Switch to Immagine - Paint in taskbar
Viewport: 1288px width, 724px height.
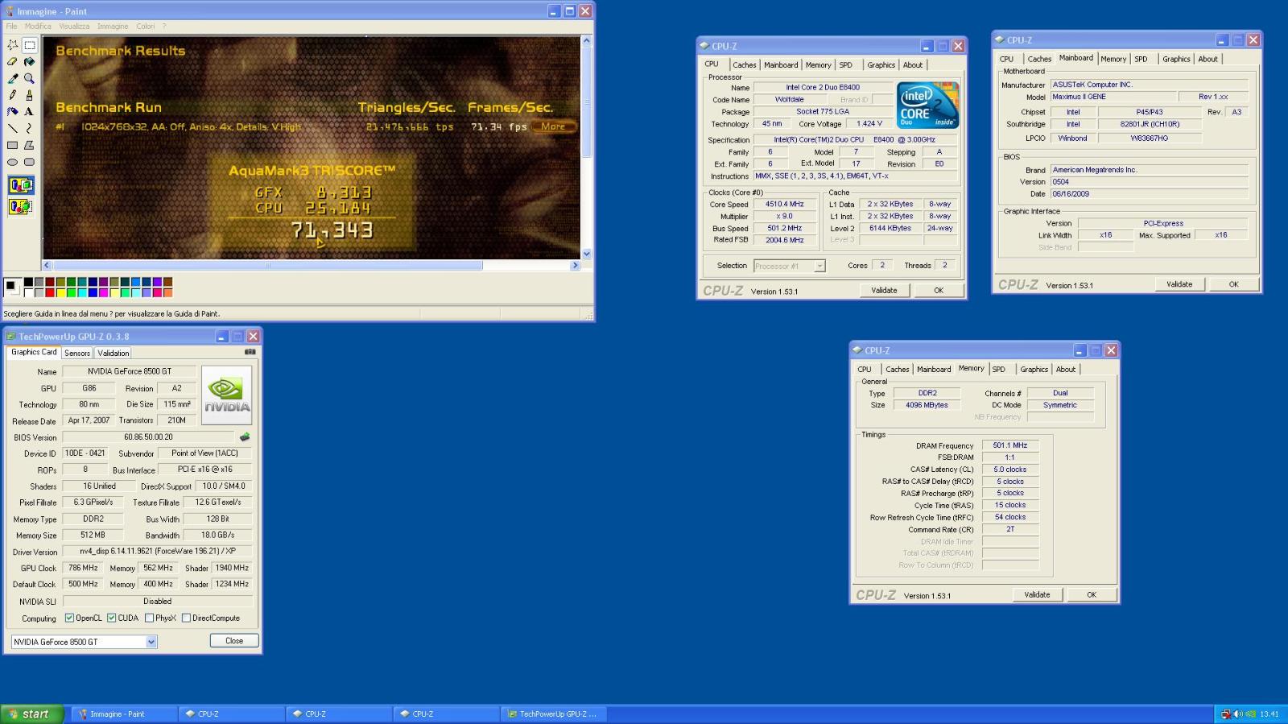point(124,714)
